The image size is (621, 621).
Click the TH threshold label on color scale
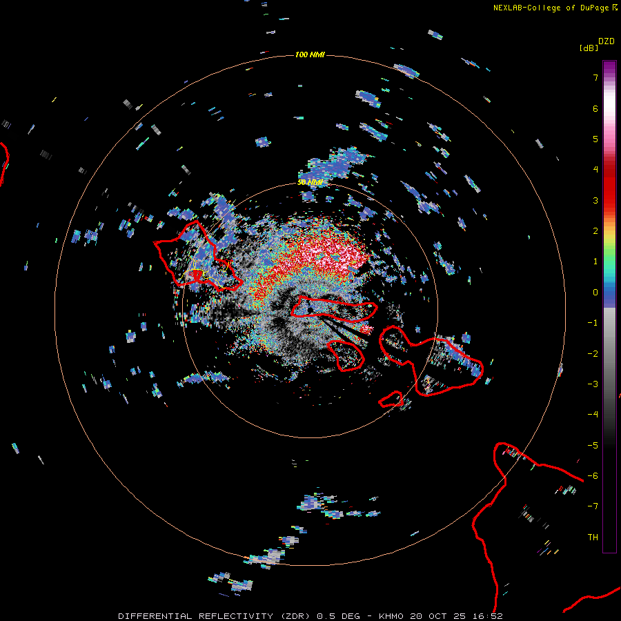point(593,538)
